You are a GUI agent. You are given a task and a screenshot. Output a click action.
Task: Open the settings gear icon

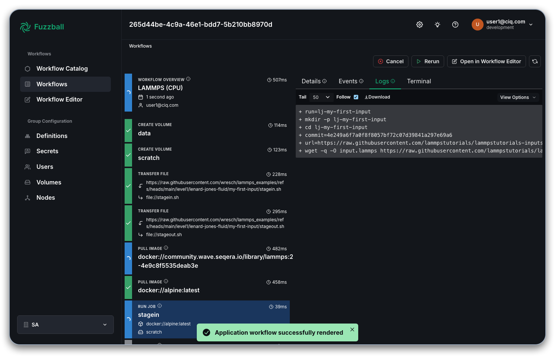coord(420,25)
